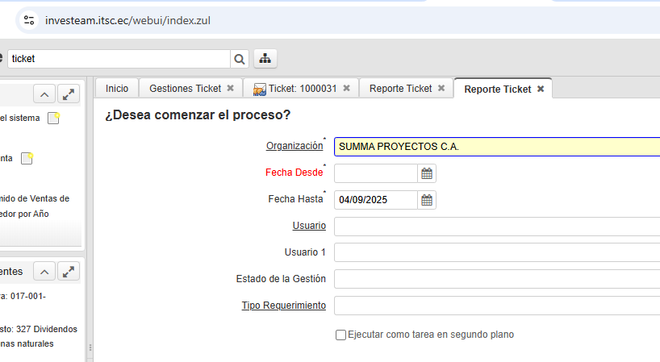
Task: Enable 'Ejecutar como tarea en segundo plano'
Action: point(340,335)
